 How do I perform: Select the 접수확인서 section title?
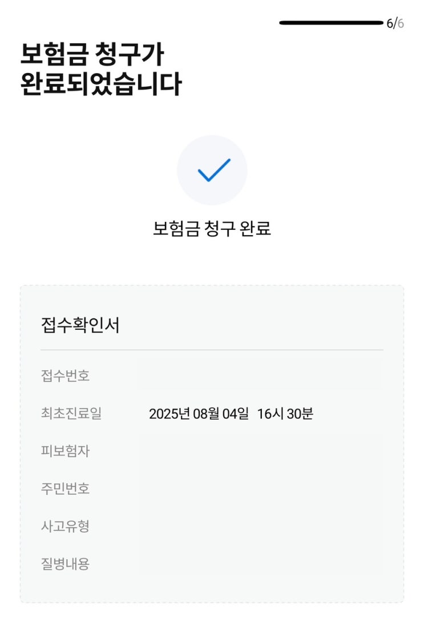click(80, 325)
